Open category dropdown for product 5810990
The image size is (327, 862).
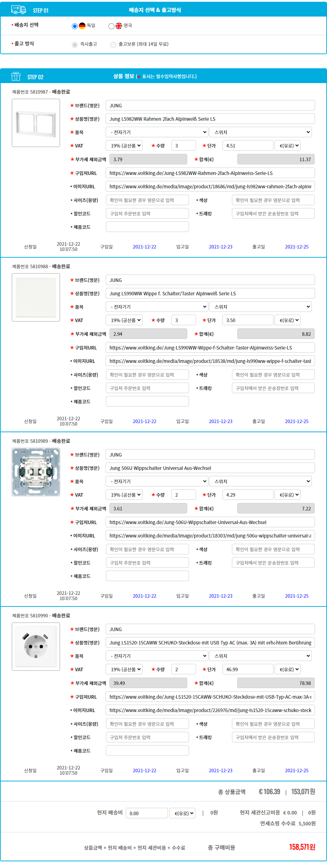point(157,656)
